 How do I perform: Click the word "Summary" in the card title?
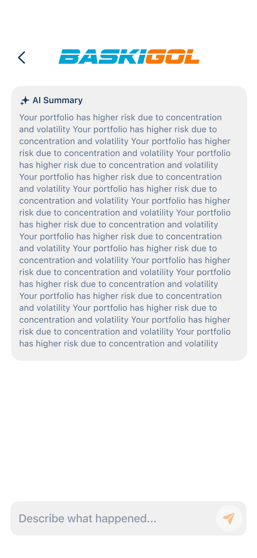pos(63,100)
